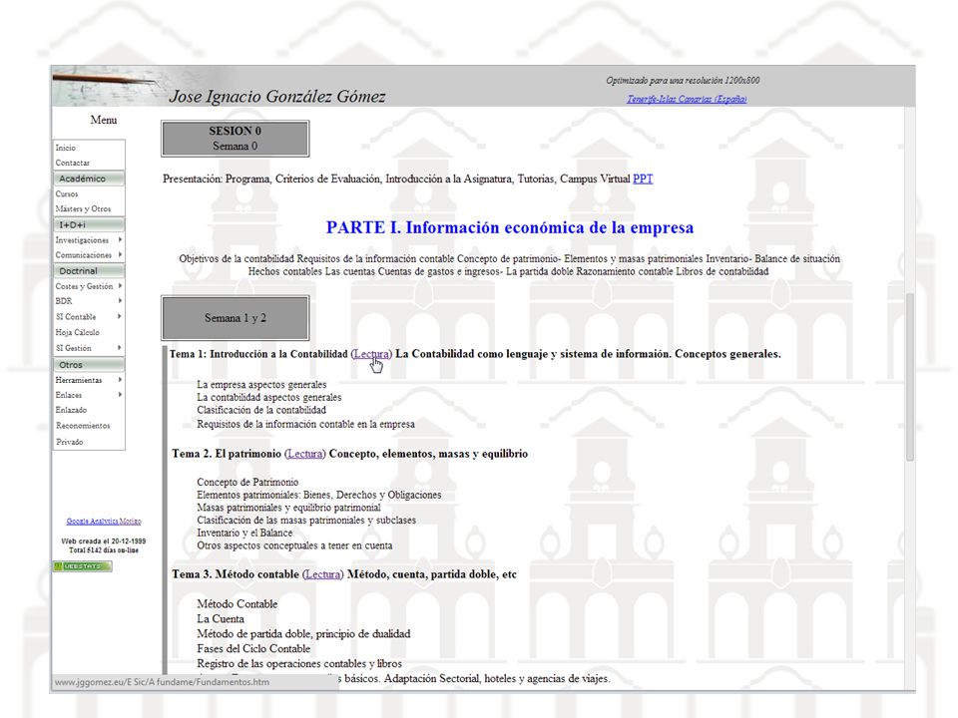Open the Privado menu entry

(x=70, y=442)
